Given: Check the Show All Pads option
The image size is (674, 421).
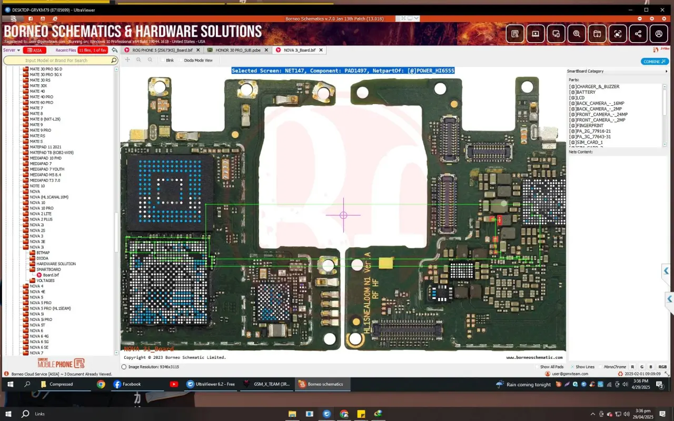Looking at the screenshot, I should [537, 367].
